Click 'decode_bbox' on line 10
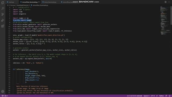 click(x=45, y=27)
